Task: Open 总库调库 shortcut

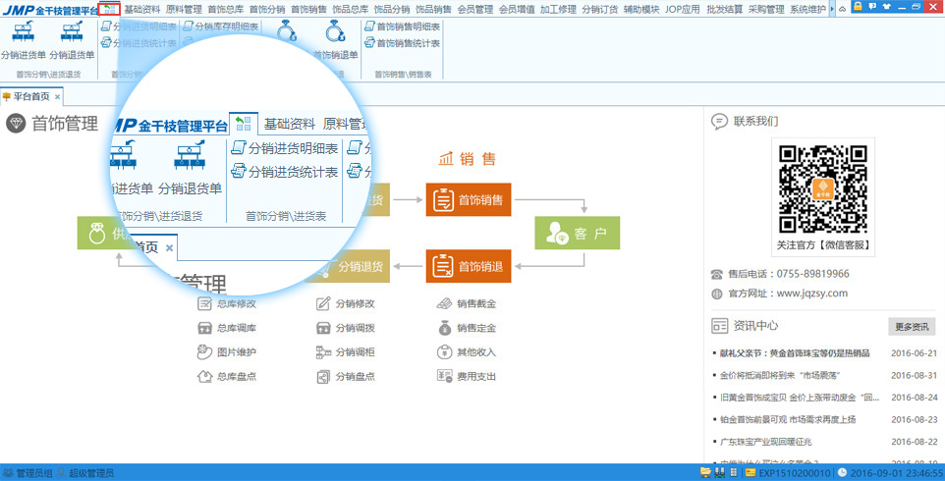Action: point(227,329)
